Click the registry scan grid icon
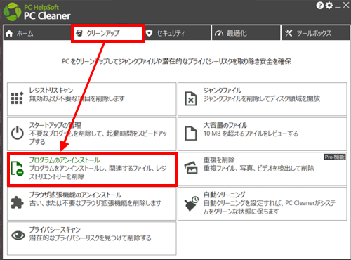This screenshot has height=260, width=351. click(x=17, y=98)
